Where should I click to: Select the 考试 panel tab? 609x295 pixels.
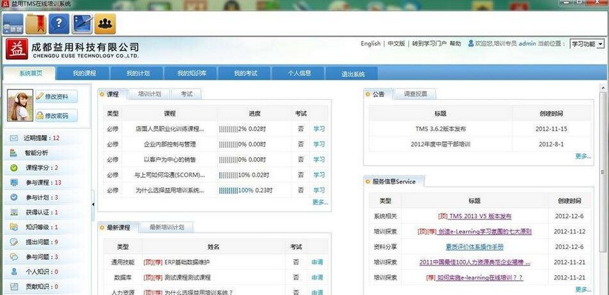pyautogui.click(x=187, y=94)
